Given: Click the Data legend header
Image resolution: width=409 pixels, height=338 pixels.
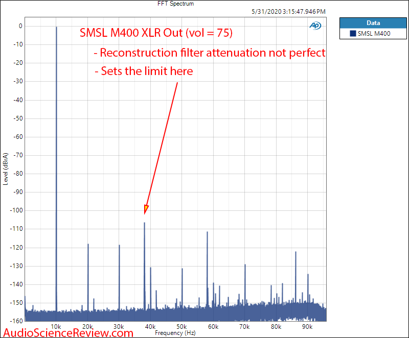Looking at the screenshot, I should point(373,23).
